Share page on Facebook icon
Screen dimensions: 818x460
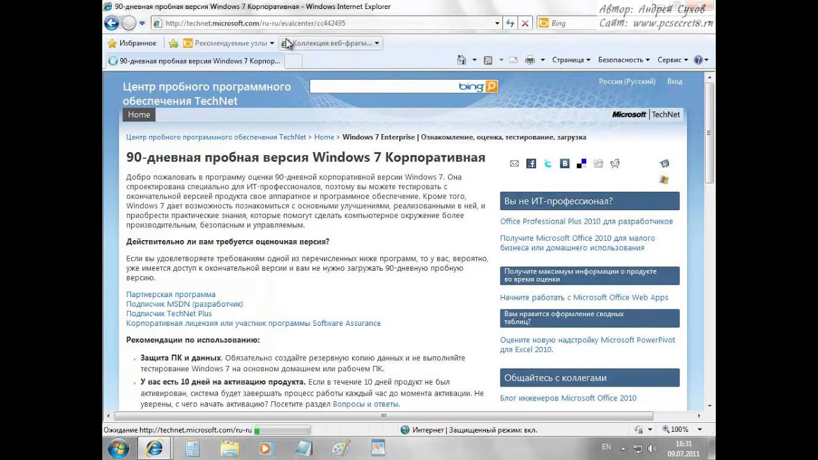click(x=531, y=164)
